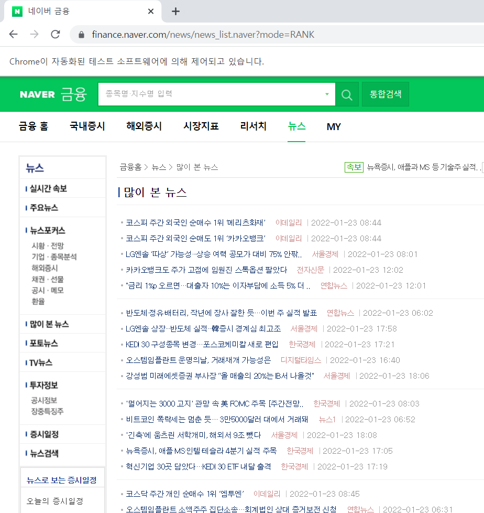Image resolution: width=484 pixels, height=513 pixels.
Task: Open 투자정보 in the sidebar
Action: (44, 386)
